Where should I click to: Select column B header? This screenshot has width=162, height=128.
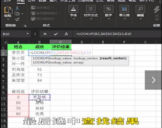tap(40, 42)
